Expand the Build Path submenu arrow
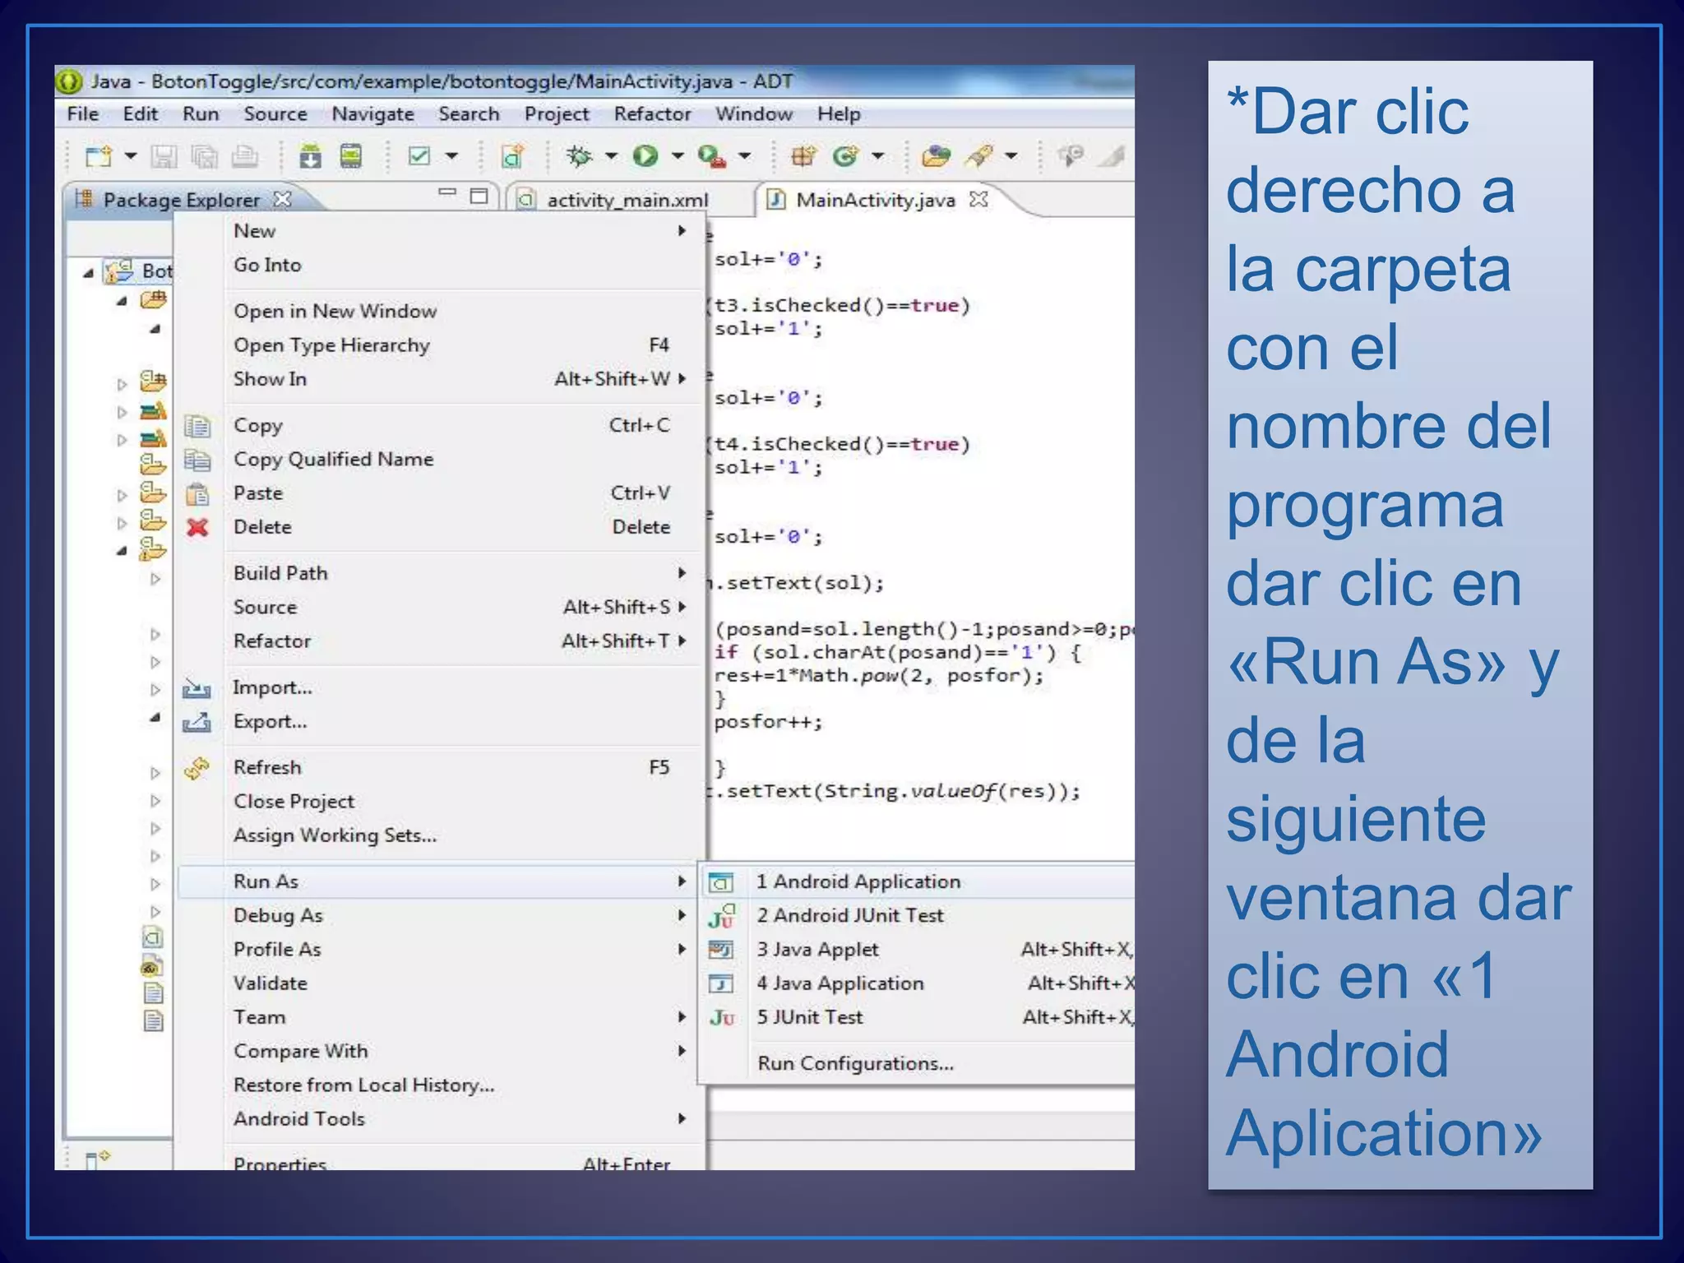The image size is (1684, 1263). (x=682, y=573)
